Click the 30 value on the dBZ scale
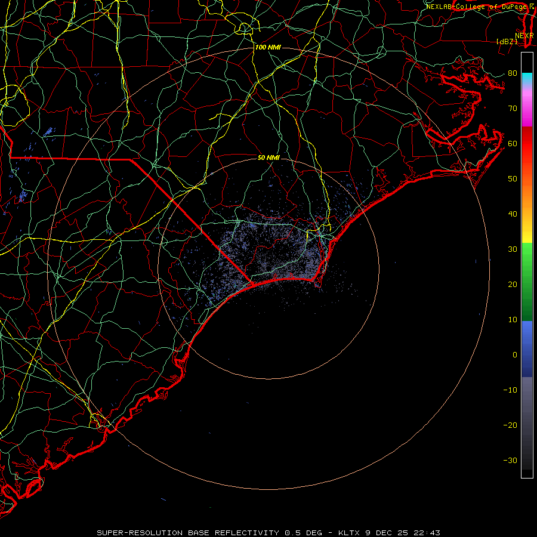The image size is (537, 537). pos(513,249)
